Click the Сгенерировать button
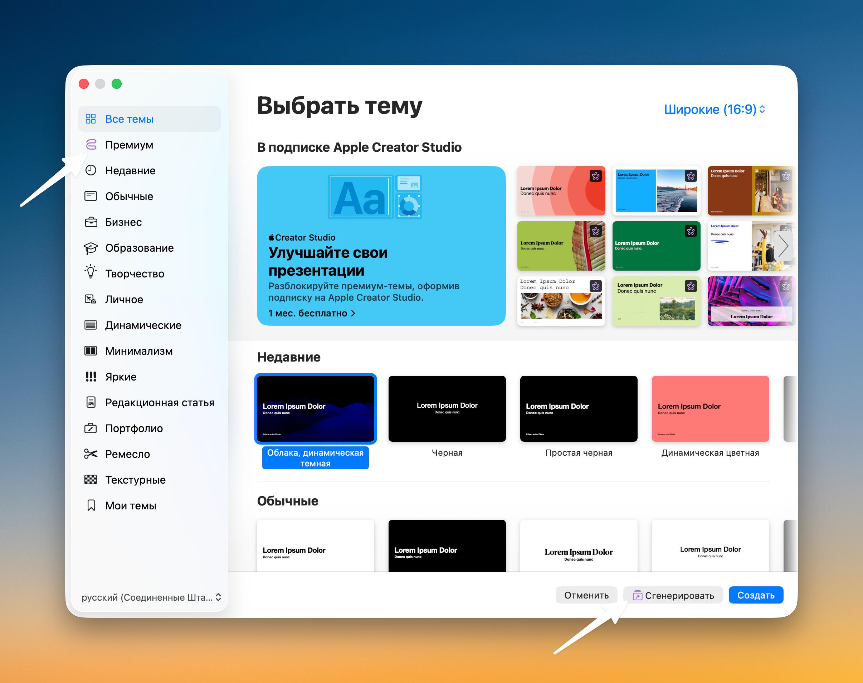This screenshot has width=863, height=683. tap(673, 595)
